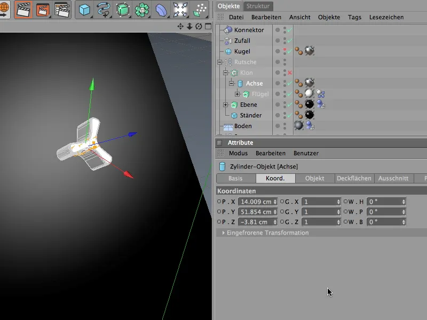Click the MoGraph cloner flower icon

coord(141,10)
